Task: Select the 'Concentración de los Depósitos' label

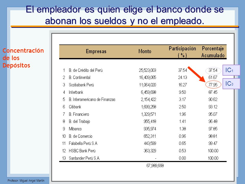Action: (x=23, y=58)
